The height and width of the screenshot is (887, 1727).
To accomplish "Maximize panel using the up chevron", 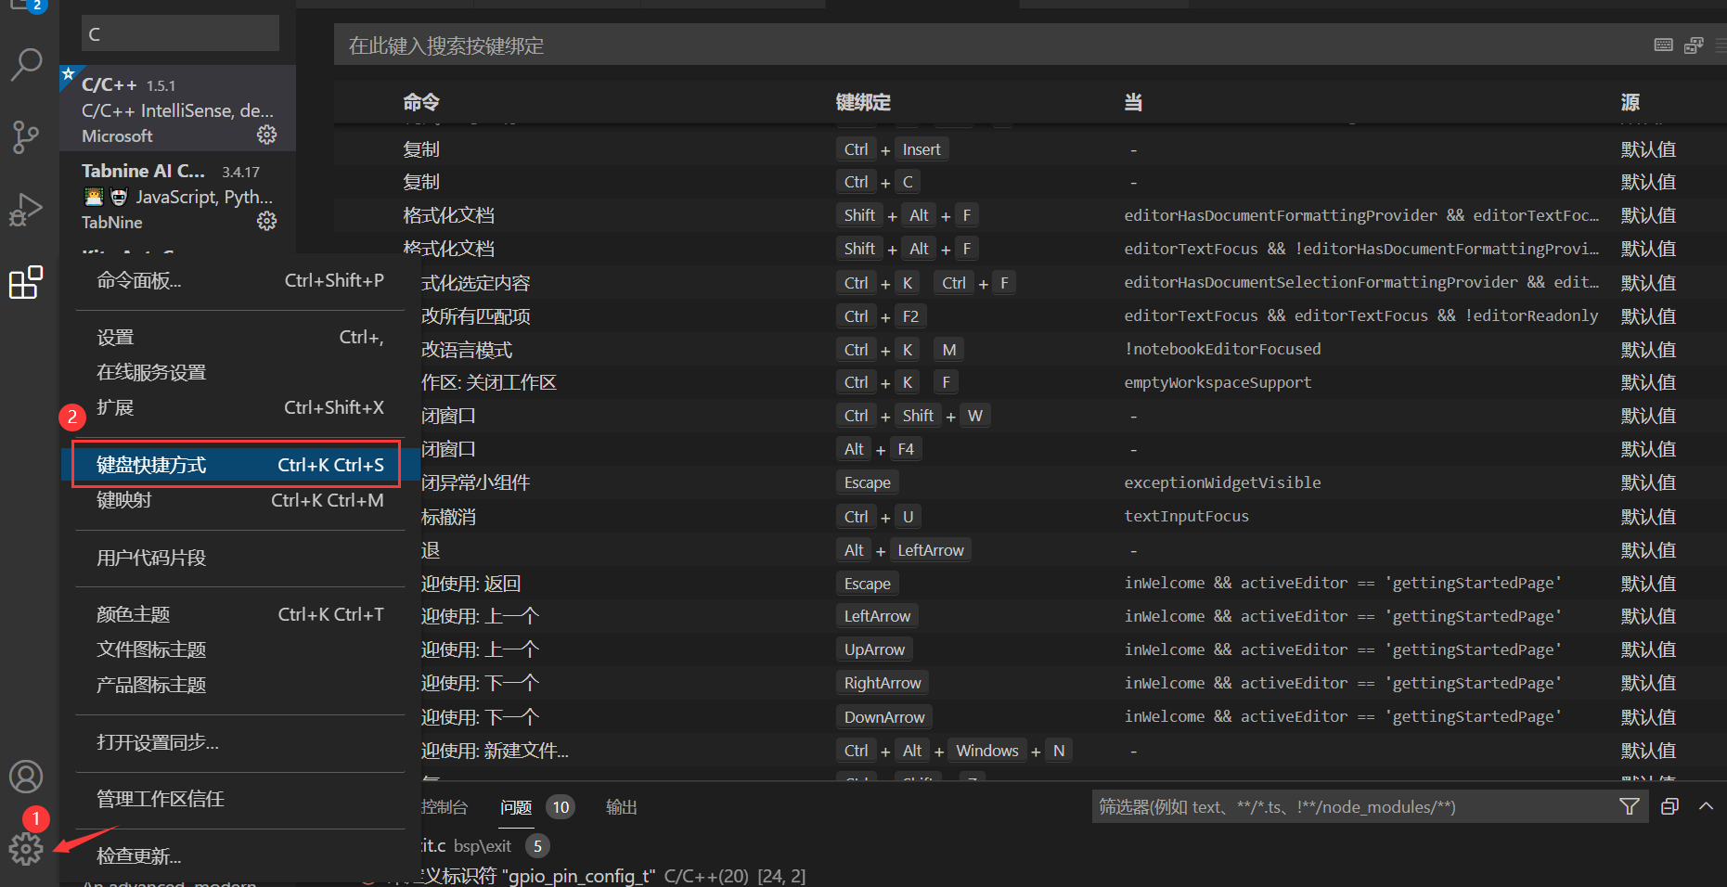I will (1706, 806).
